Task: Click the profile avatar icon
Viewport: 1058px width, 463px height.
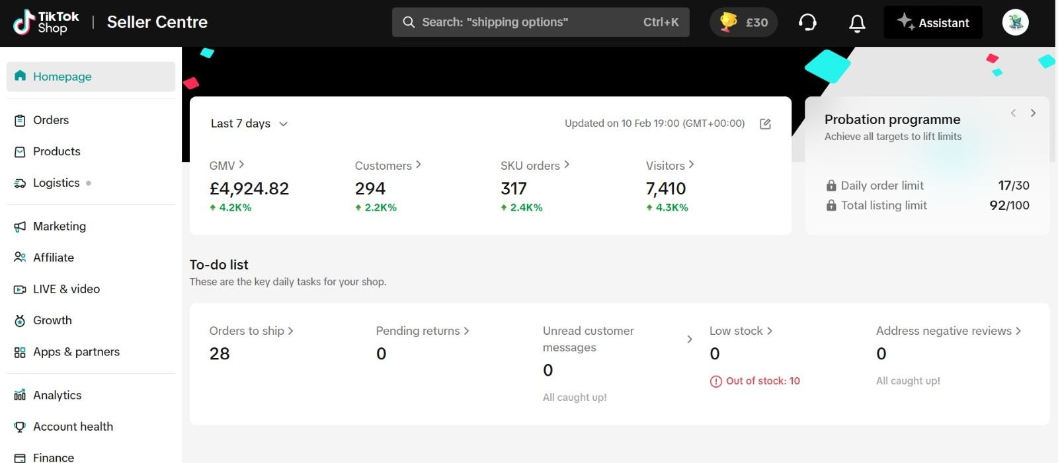Action: 1015,22
